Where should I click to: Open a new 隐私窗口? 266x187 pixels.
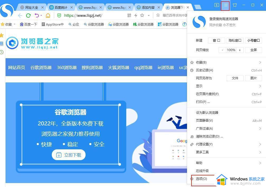click(235, 40)
